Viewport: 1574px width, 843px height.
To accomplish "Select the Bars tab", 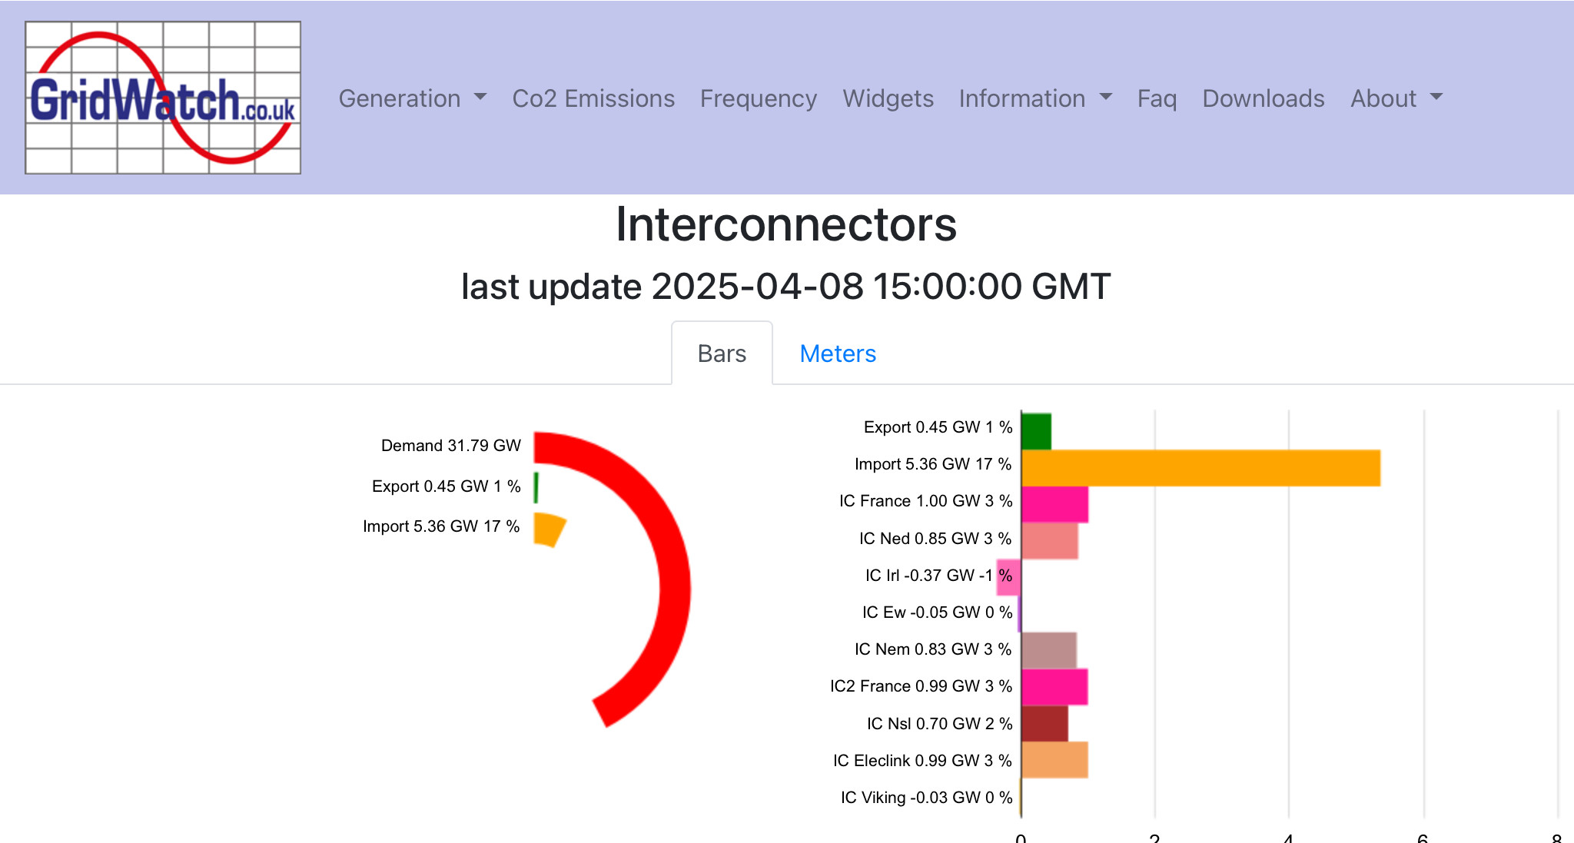I will click(722, 353).
